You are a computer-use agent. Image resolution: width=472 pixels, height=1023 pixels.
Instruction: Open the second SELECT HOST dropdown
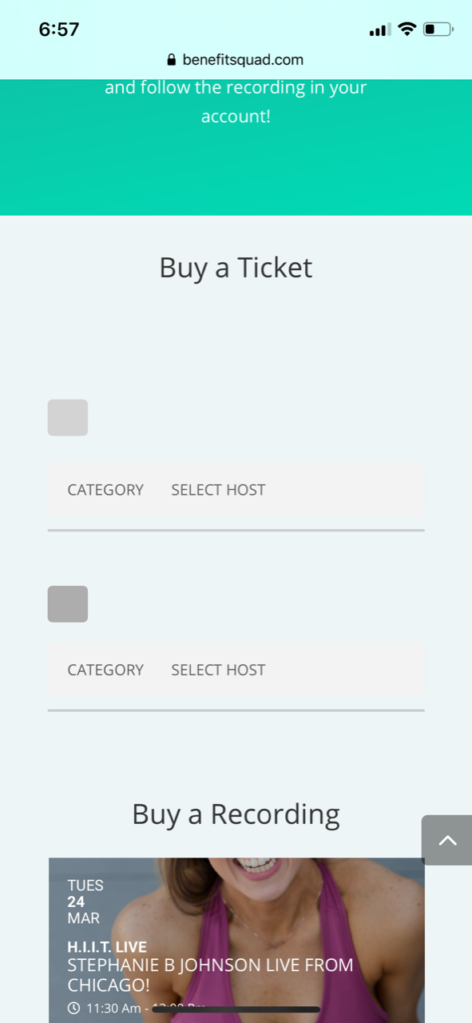click(218, 670)
